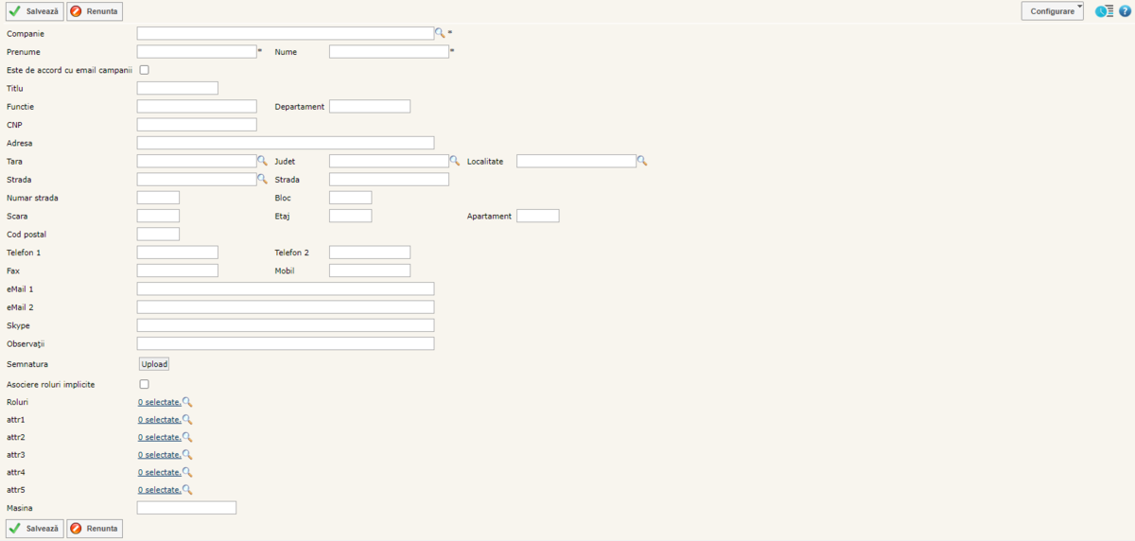Click the Judet lookup magnifier icon

[455, 161]
